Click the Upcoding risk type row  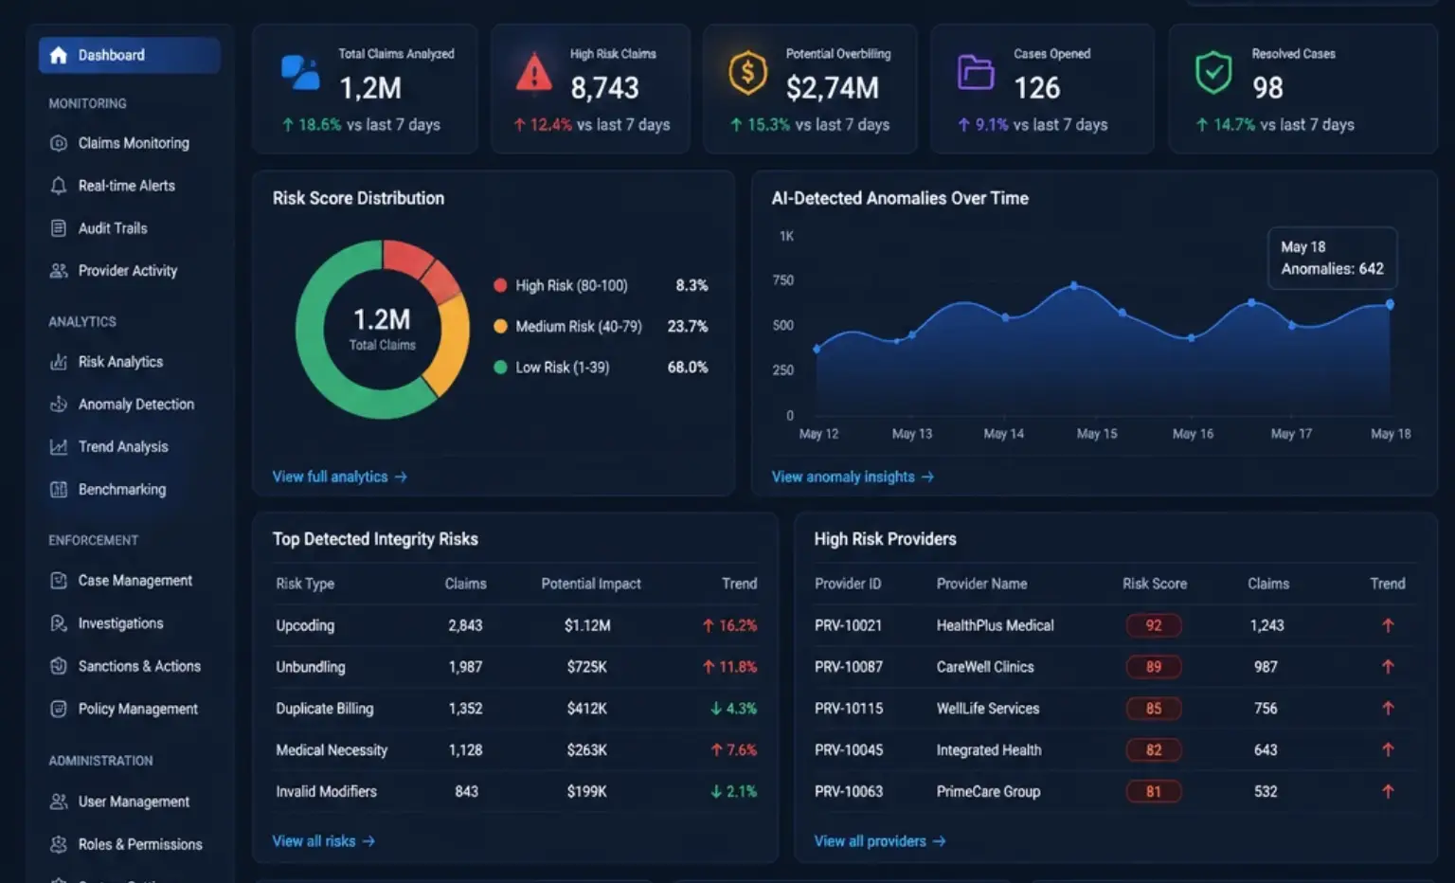pos(516,625)
